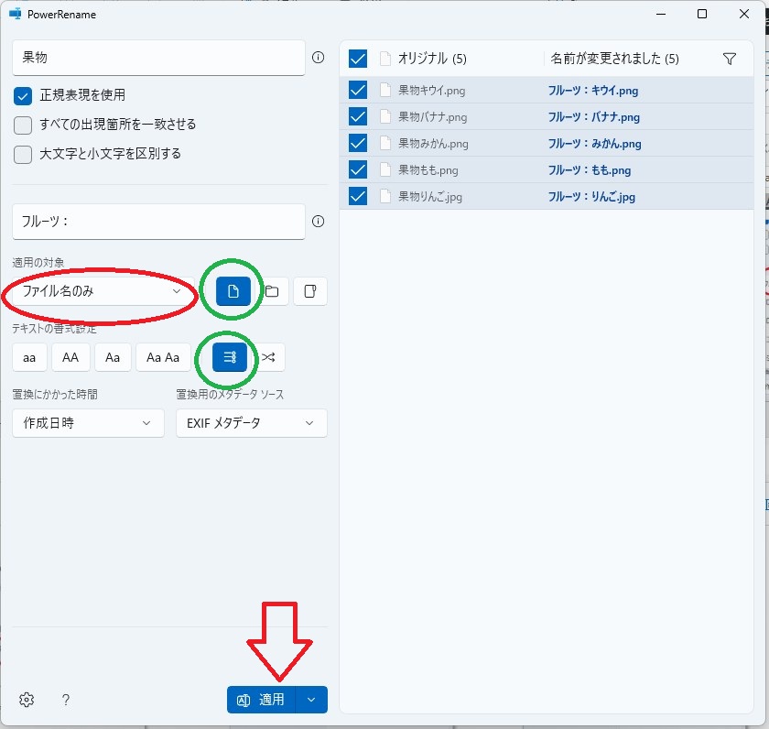Uncheck the file 果物バナナ.png

[x=358, y=116]
